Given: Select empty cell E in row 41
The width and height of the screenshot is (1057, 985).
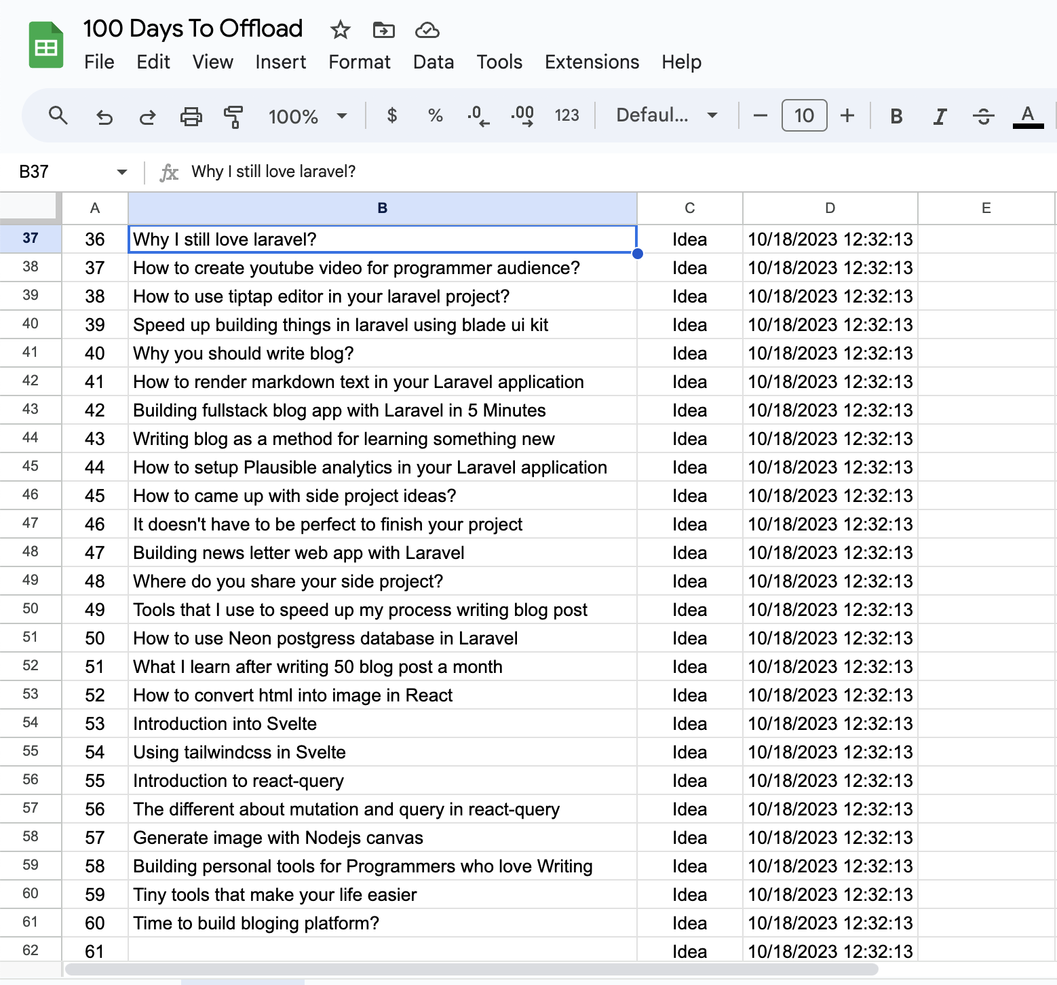Looking at the screenshot, I should coord(986,353).
